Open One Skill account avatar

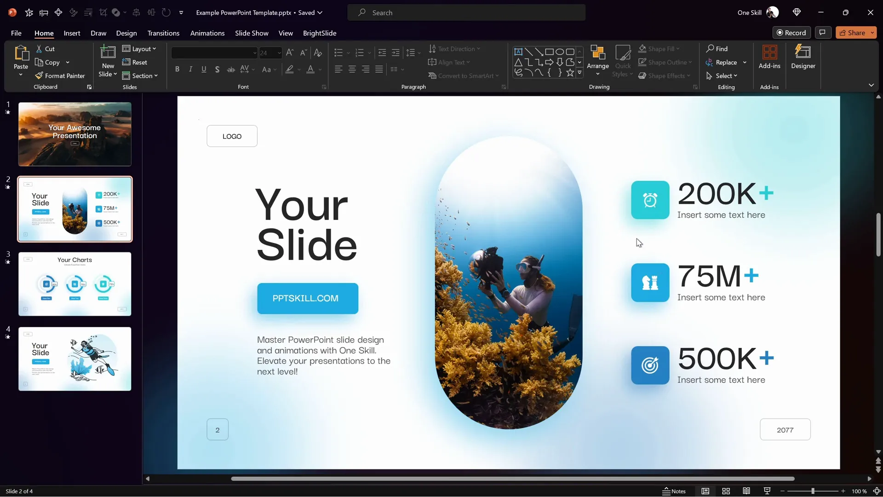pos(773,12)
